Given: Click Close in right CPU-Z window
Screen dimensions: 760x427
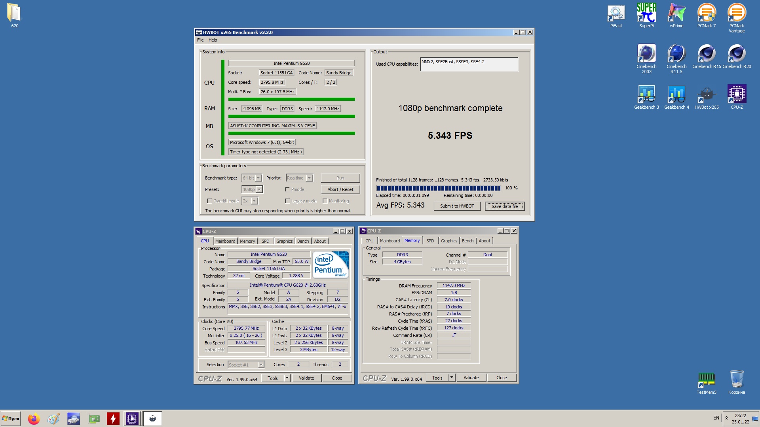Looking at the screenshot, I should point(502,378).
